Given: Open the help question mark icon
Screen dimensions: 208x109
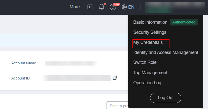Looking at the screenshot, I should pyautogui.click(x=113, y=7).
